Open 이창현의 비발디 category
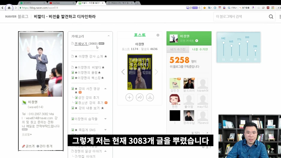 coord(89,67)
